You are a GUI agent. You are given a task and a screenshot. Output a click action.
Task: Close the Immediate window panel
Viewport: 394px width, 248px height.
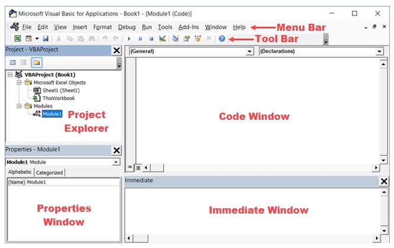pos(384,181)
